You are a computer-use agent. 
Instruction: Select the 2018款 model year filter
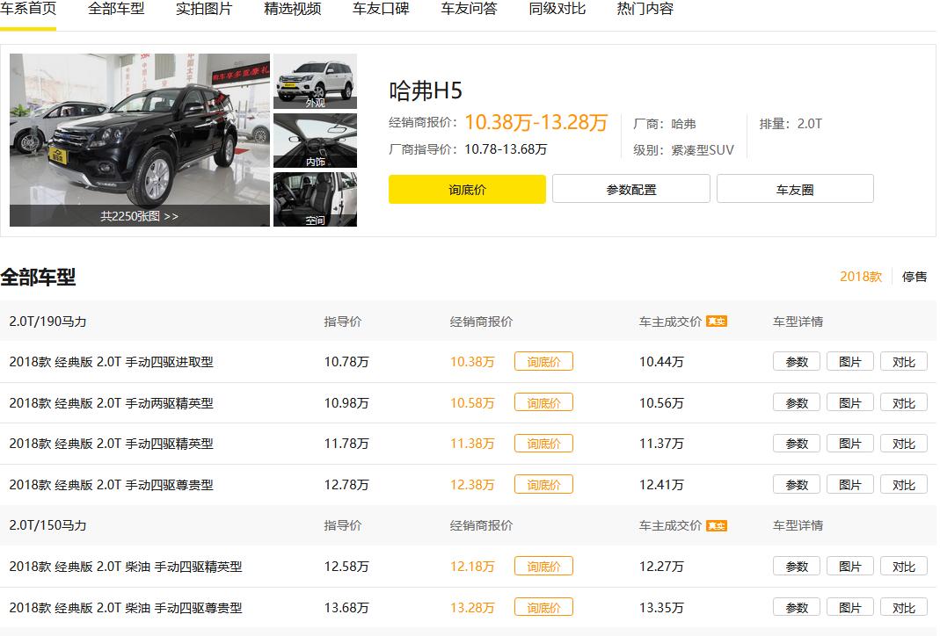863,276
